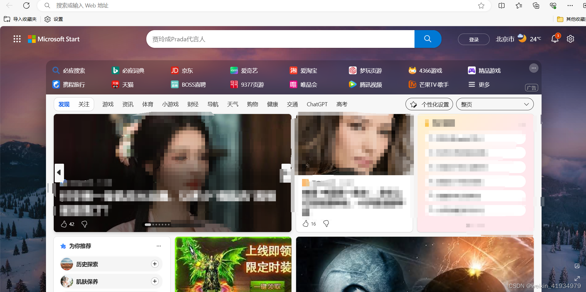Switch to 体育 category
The height and width of the screenshot is (292, 586).
(x=148, y=104)
